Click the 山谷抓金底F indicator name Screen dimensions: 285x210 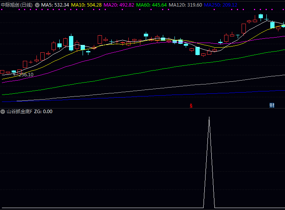pos(19,112)
